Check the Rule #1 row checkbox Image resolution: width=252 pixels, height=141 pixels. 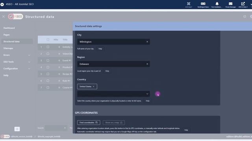point(48,81)
